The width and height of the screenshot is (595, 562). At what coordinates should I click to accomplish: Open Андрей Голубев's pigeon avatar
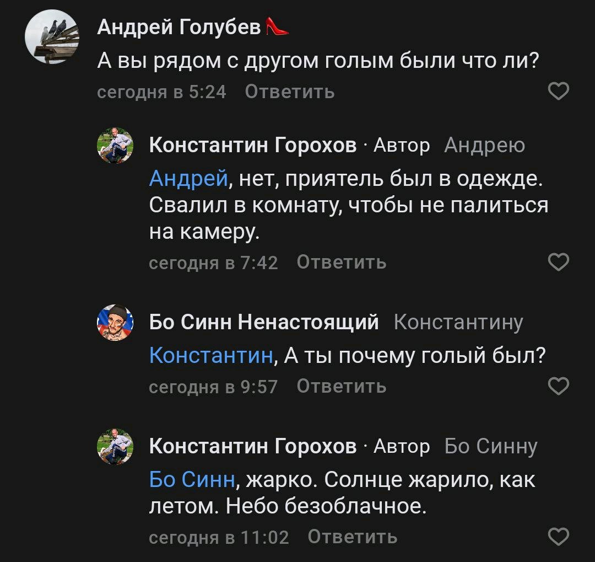[52, 38]
